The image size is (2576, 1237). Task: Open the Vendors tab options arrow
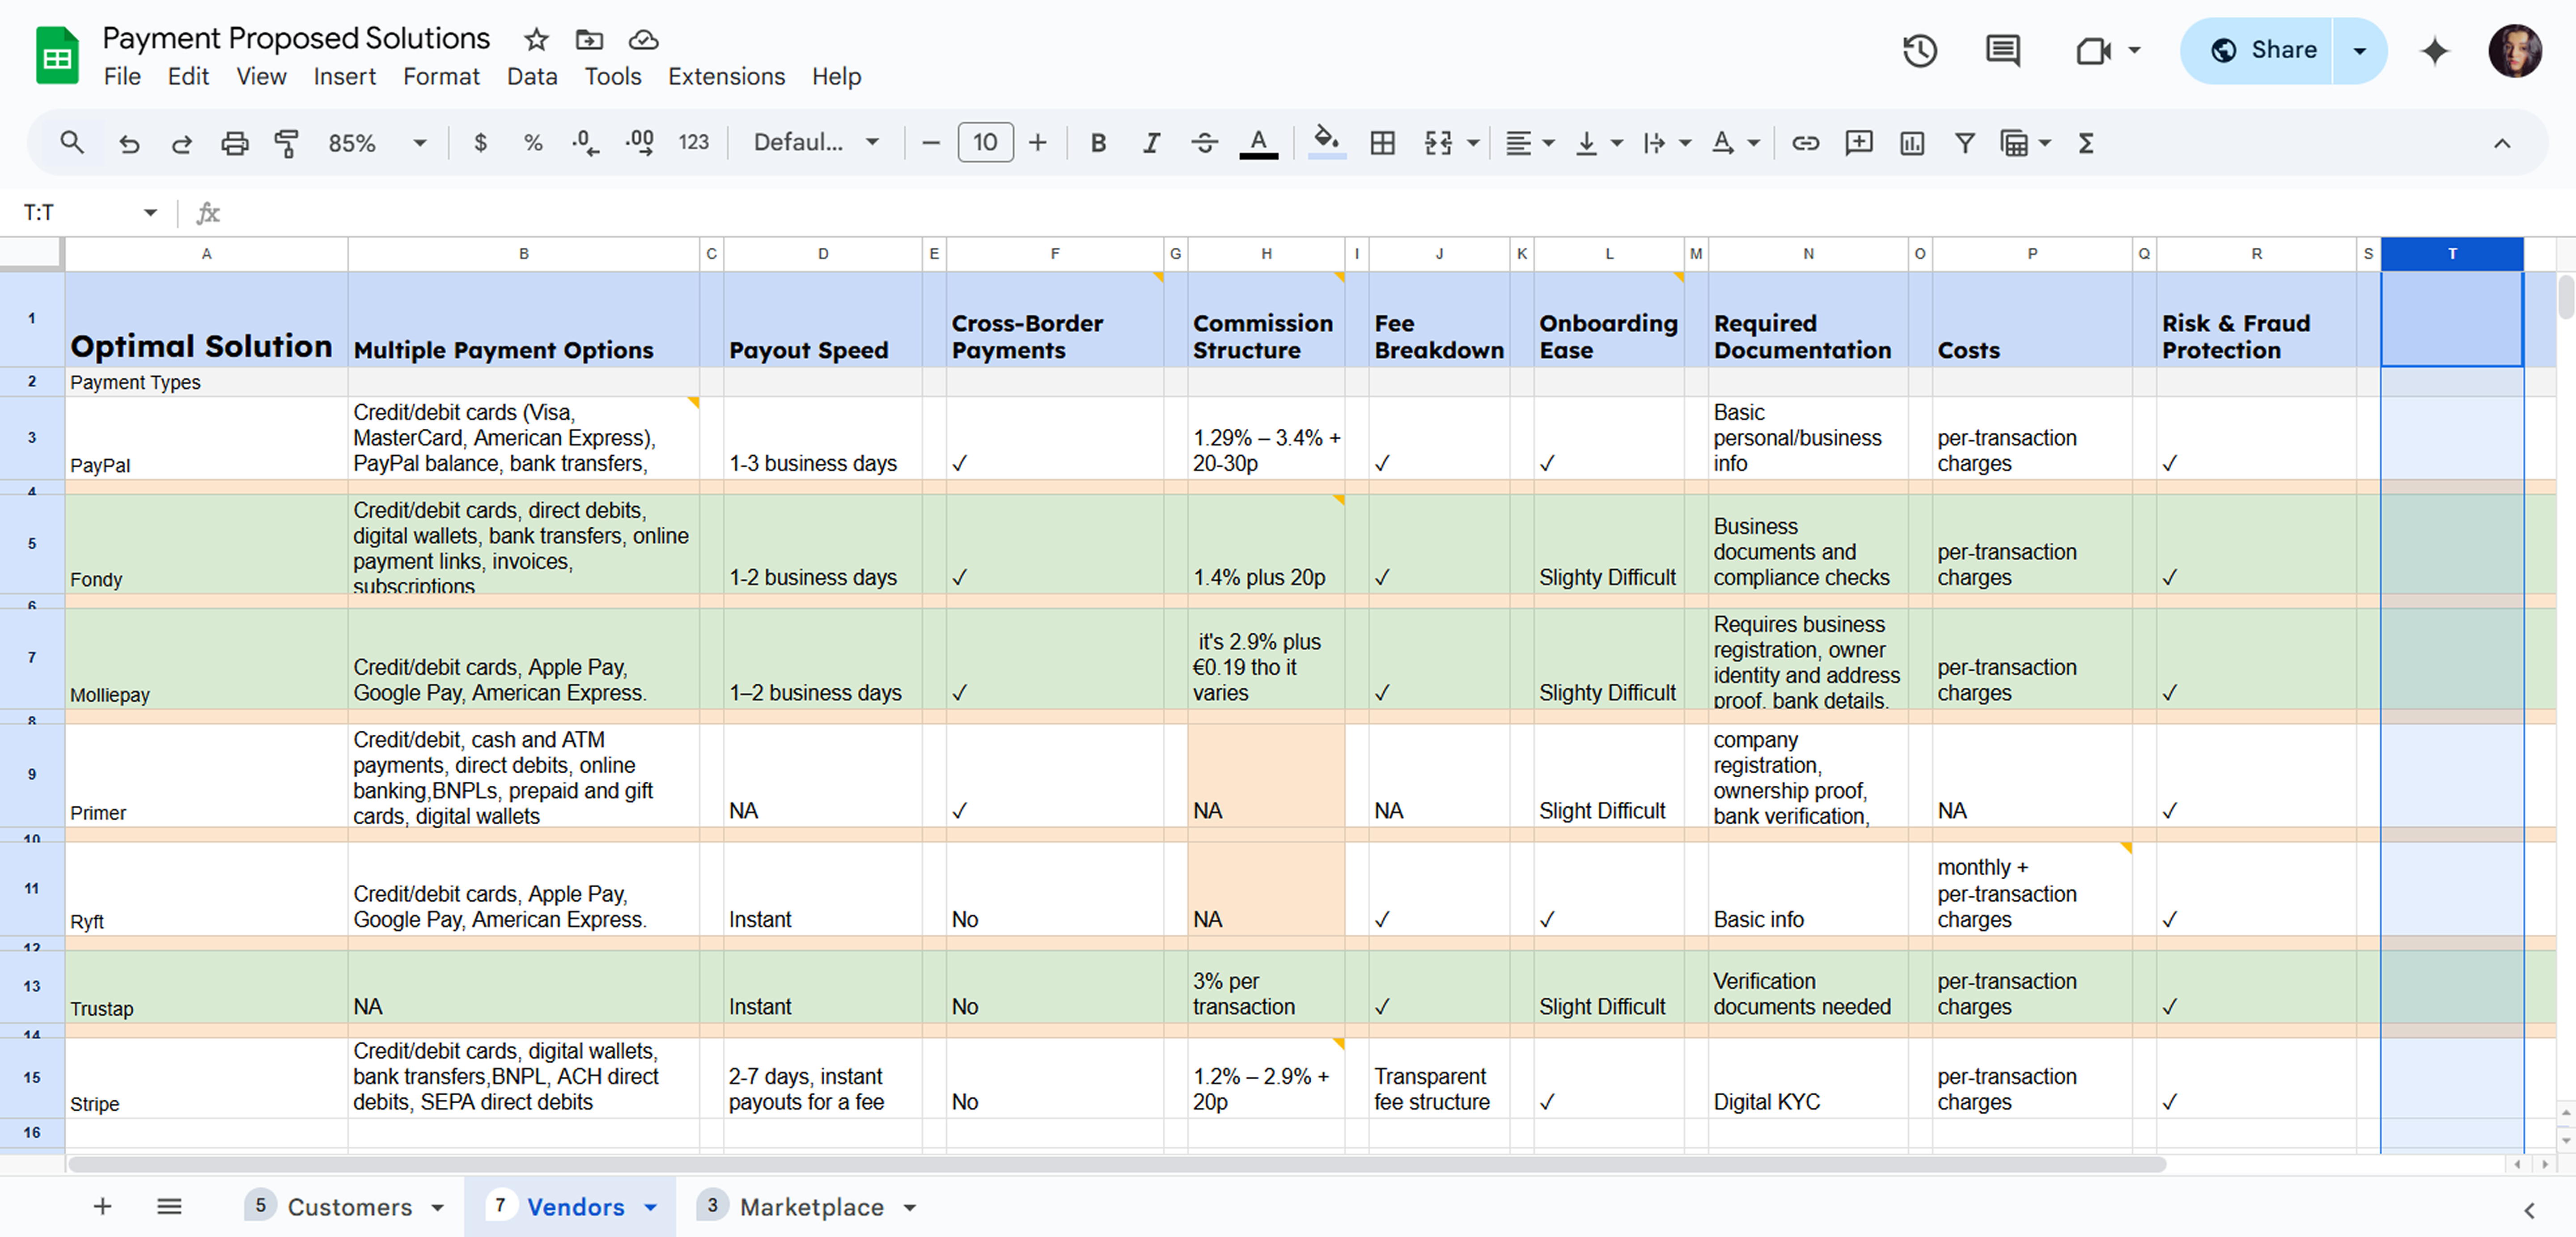(x=651, y=1208)
